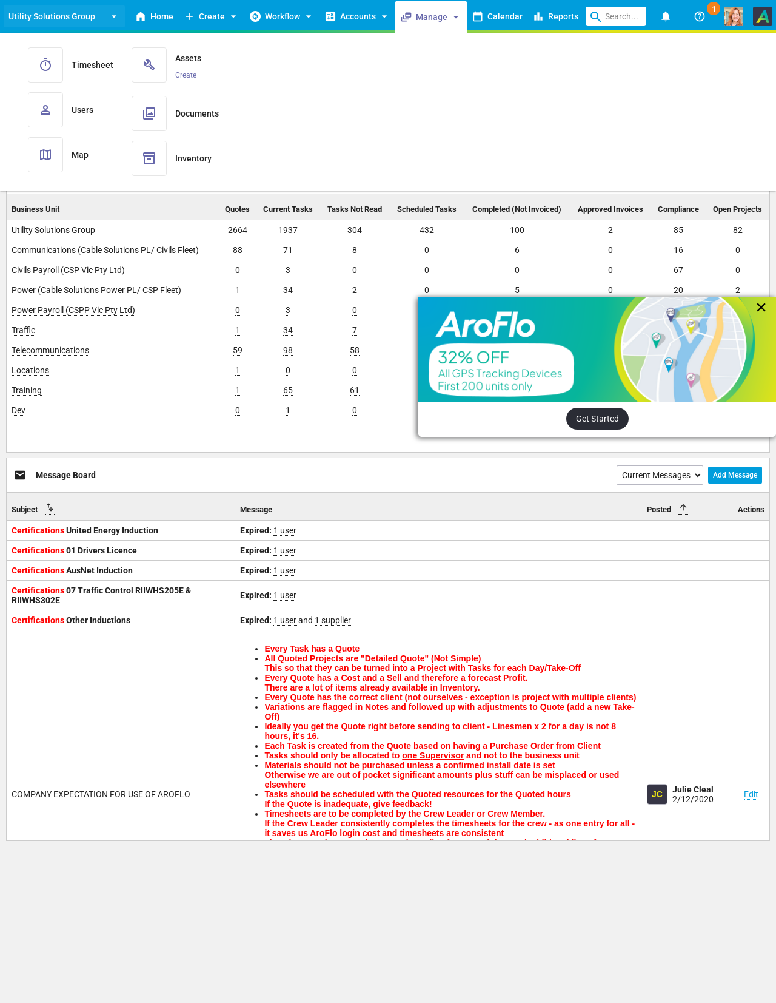Open the Current Messages dropdown
776x1003 pixels.
click(x=659, y=475)
